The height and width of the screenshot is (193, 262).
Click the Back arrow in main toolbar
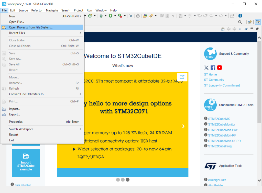point(211,16)
